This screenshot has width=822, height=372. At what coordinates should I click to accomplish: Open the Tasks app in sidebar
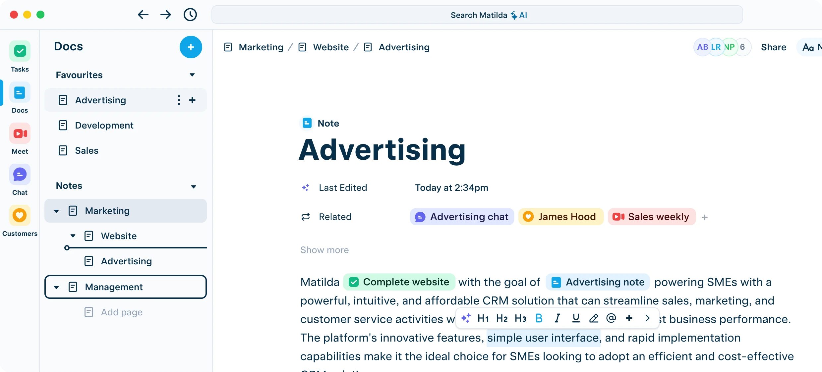tap(20, 51)
